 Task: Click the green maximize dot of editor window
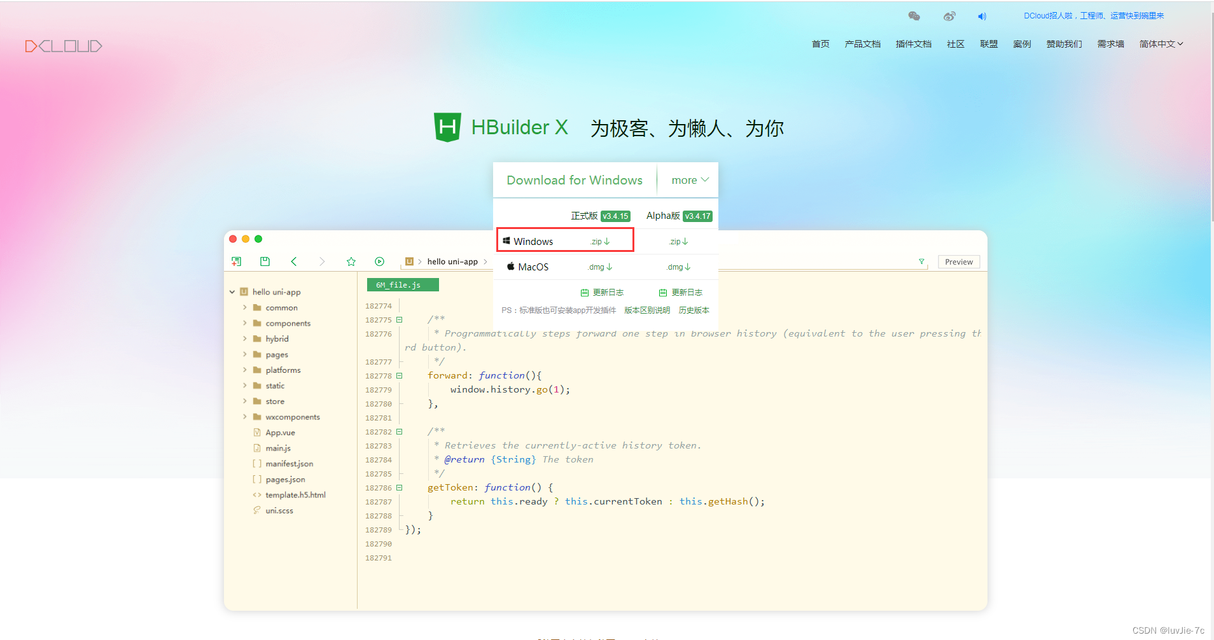258,239
